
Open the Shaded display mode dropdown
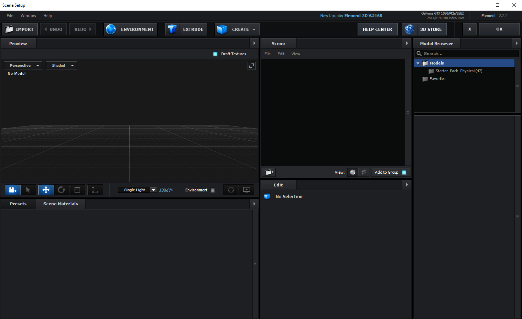click(x=61, y=66)
